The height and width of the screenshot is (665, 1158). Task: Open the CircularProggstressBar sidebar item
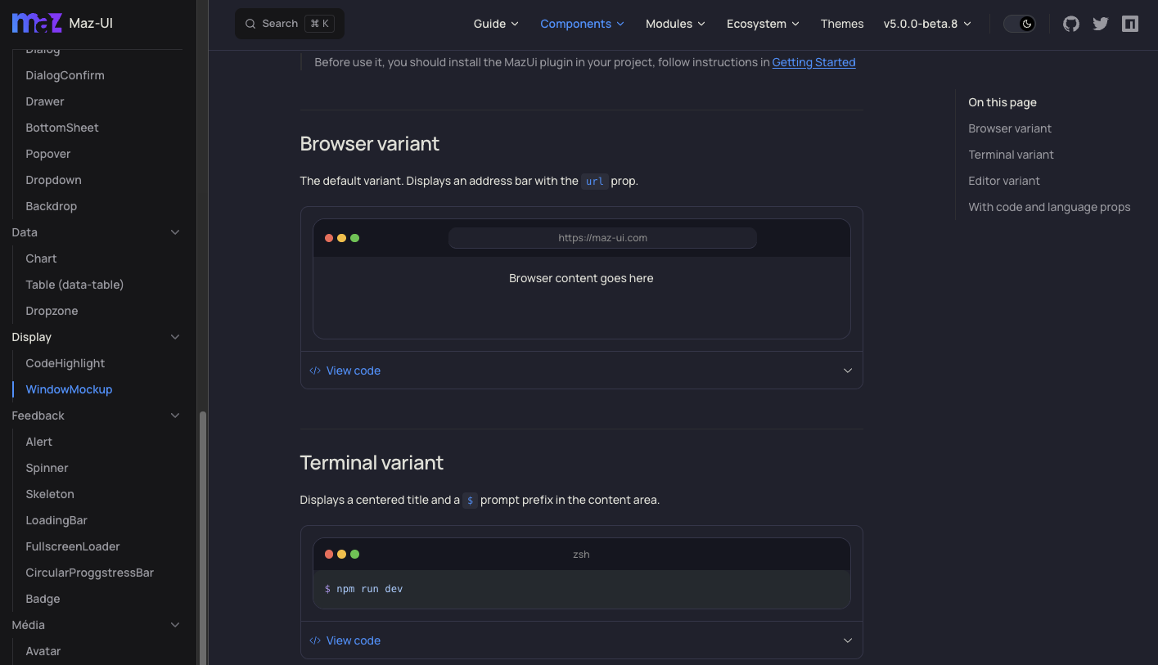pyautogui.click(x=90, y=573)
